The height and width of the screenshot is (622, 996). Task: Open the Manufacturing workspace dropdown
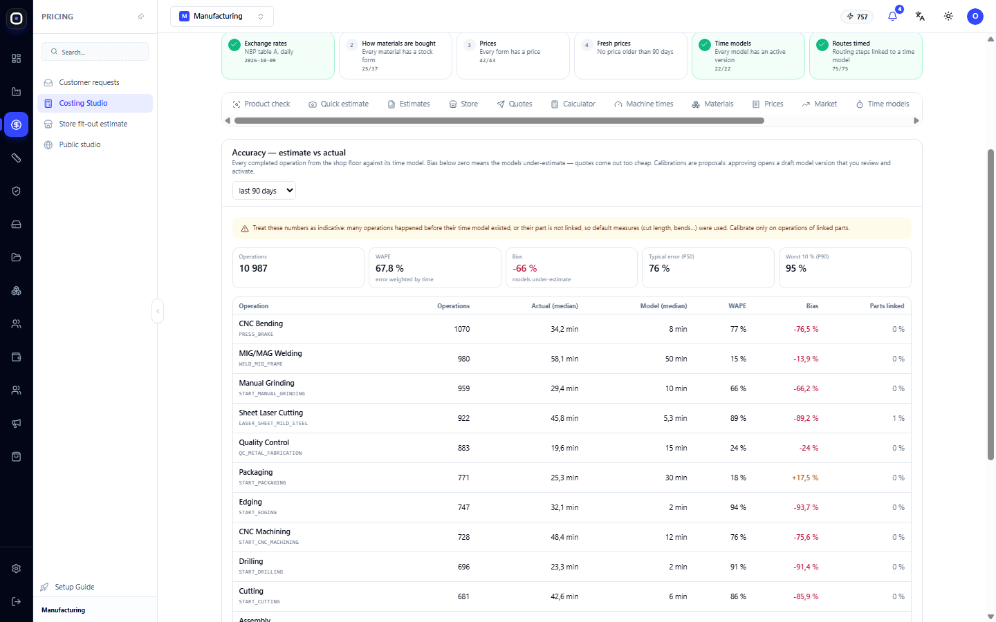(x=222, y=16)
